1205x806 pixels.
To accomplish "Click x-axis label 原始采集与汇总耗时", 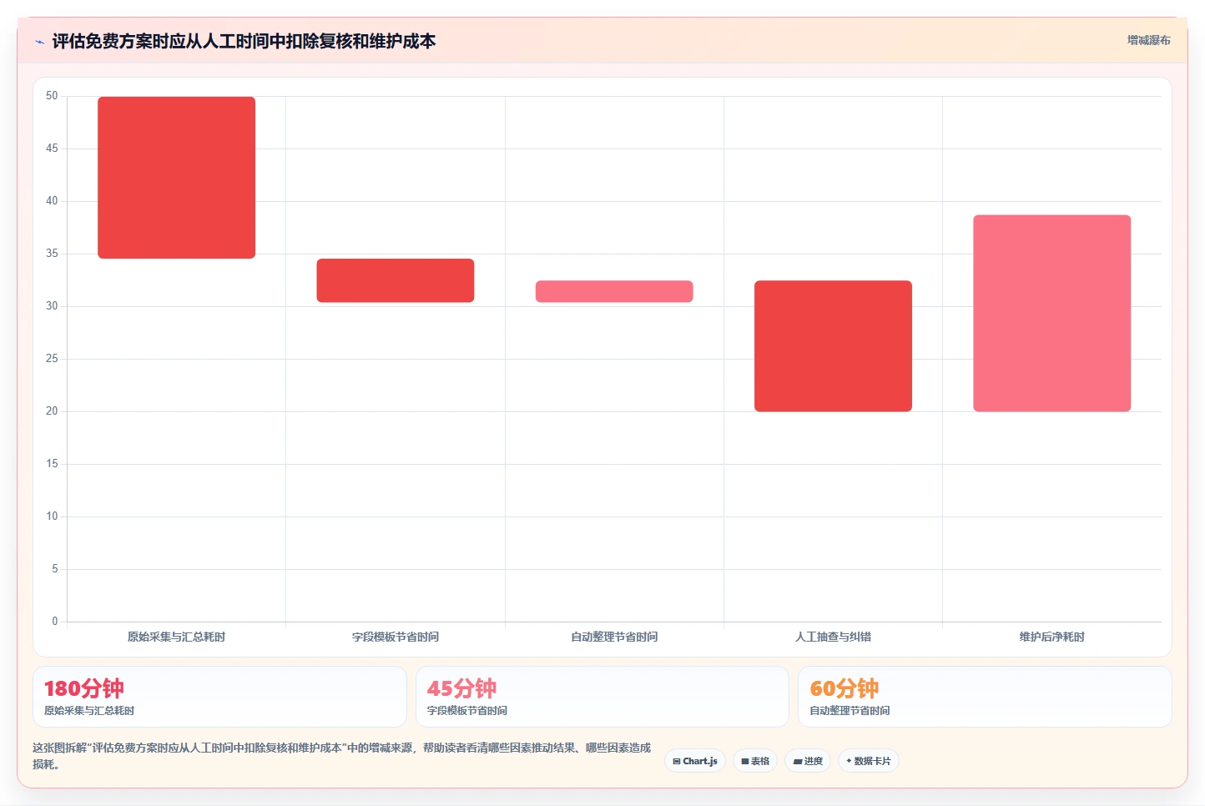I will coord(176,637).
